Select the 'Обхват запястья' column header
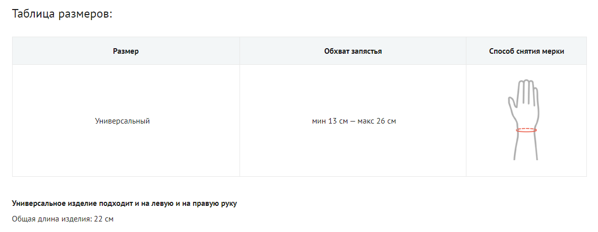 click(x=353, y=51)
